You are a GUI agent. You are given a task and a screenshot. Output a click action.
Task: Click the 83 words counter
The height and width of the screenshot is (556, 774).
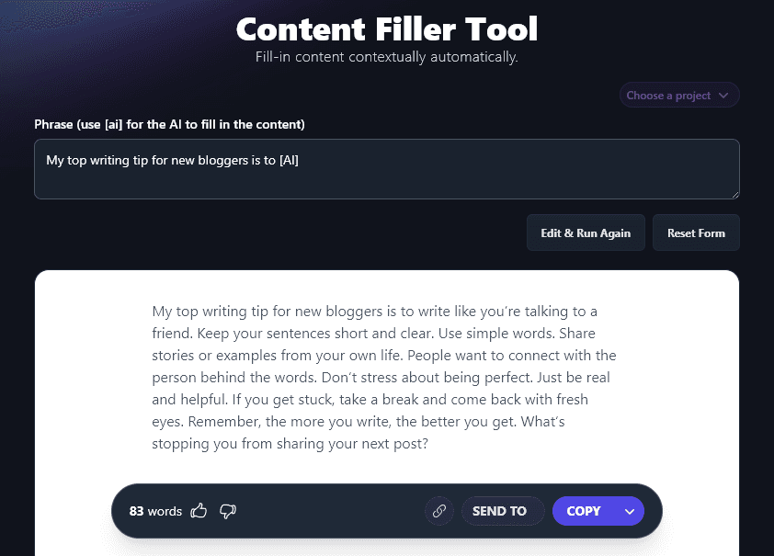click(x=154, y=511)
